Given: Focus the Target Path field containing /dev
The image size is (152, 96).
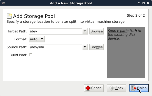Looking at the screenshot, I should 55,31.
